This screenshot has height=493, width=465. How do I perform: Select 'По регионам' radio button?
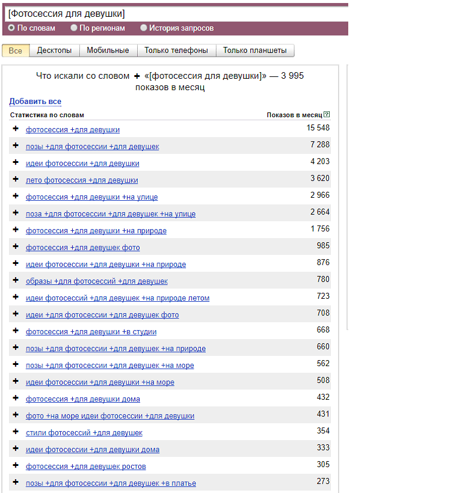74,28
